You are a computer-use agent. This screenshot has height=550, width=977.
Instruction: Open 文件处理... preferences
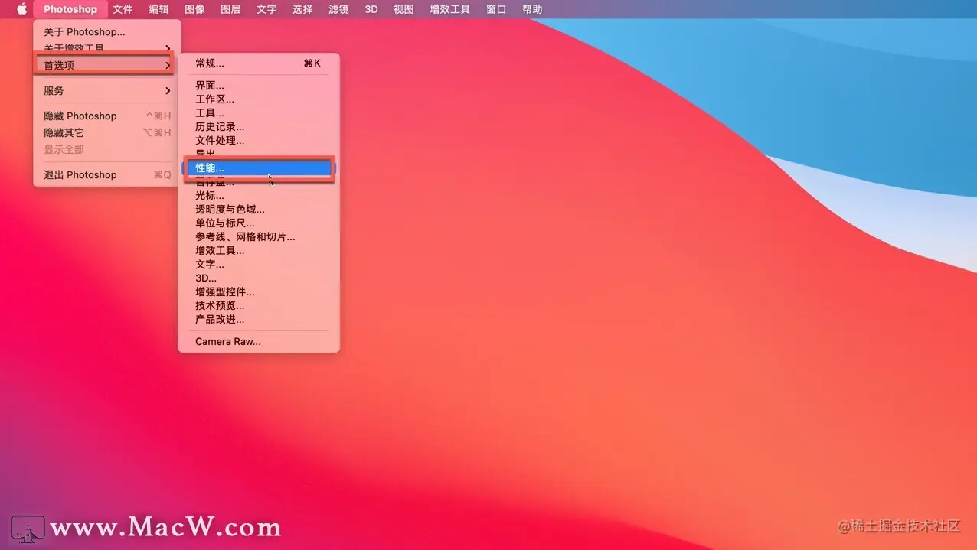coord(259,140)
